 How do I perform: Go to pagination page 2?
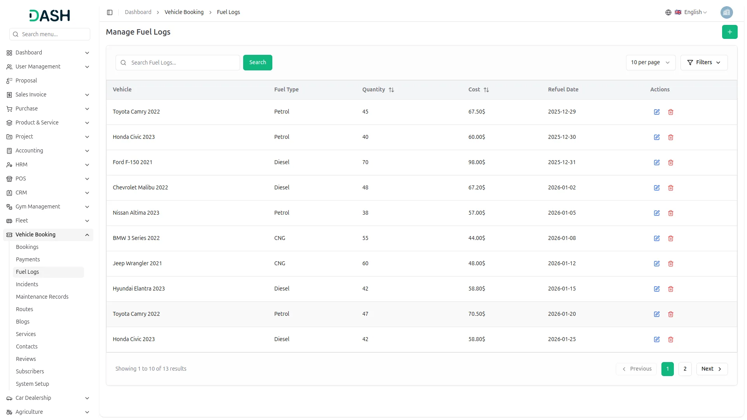tap(685, 369)
